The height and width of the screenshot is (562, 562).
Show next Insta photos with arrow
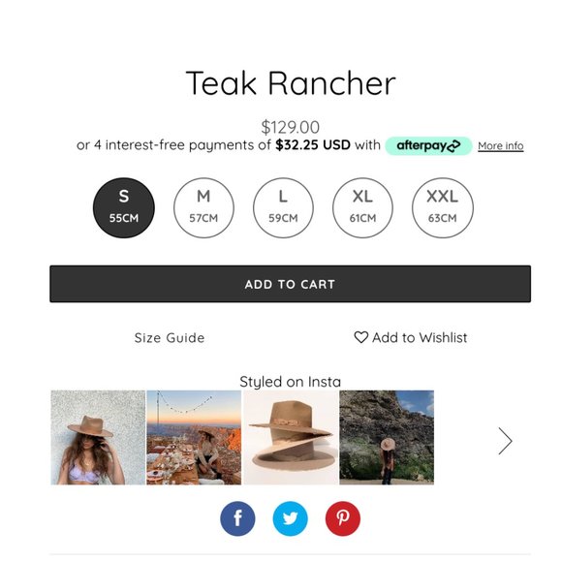click(x=506, y=441)
